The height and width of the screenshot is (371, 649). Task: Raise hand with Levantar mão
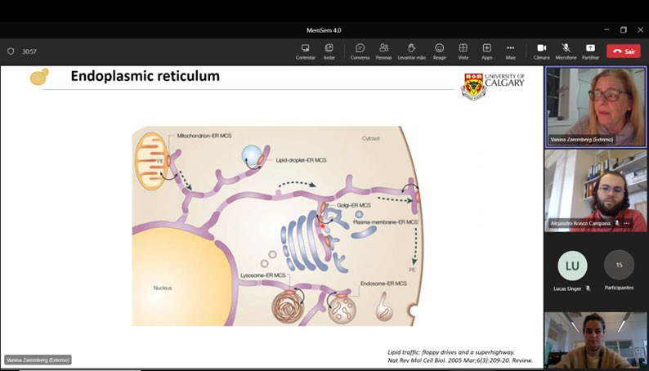click(411, 51)
